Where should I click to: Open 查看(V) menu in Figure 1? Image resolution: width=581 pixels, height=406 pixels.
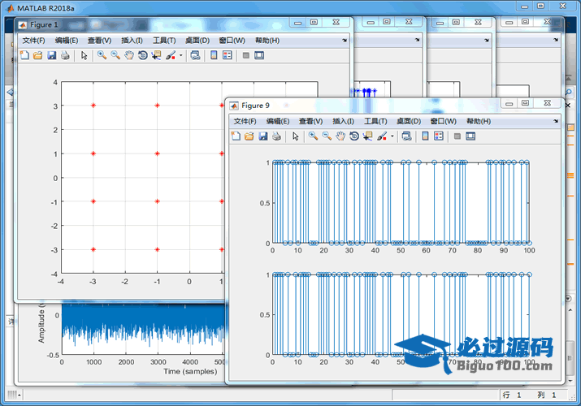tap(100, 41)
